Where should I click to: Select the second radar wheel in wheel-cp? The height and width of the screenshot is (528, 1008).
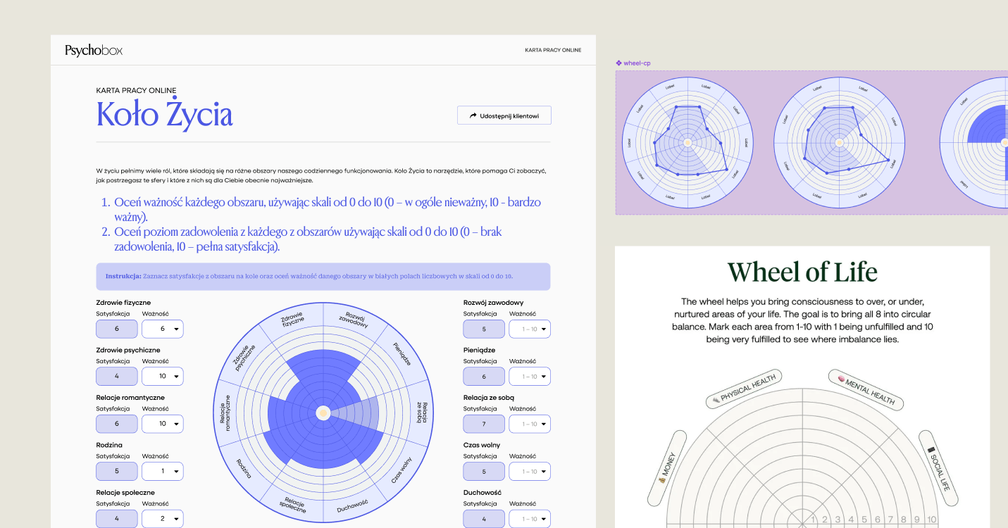coord(839,142)
